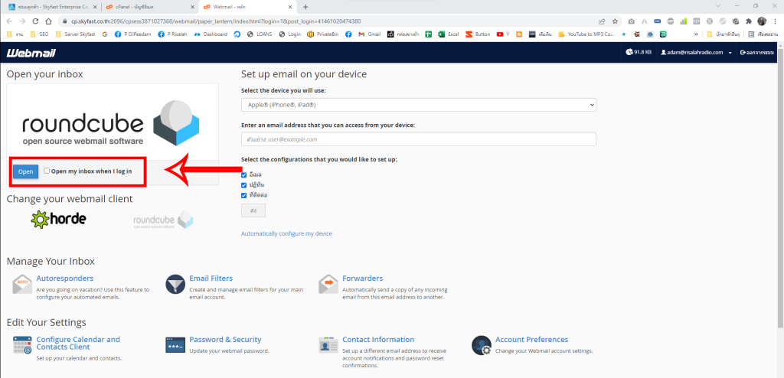Open the Chrome three-dot menu

coord(774,21)
